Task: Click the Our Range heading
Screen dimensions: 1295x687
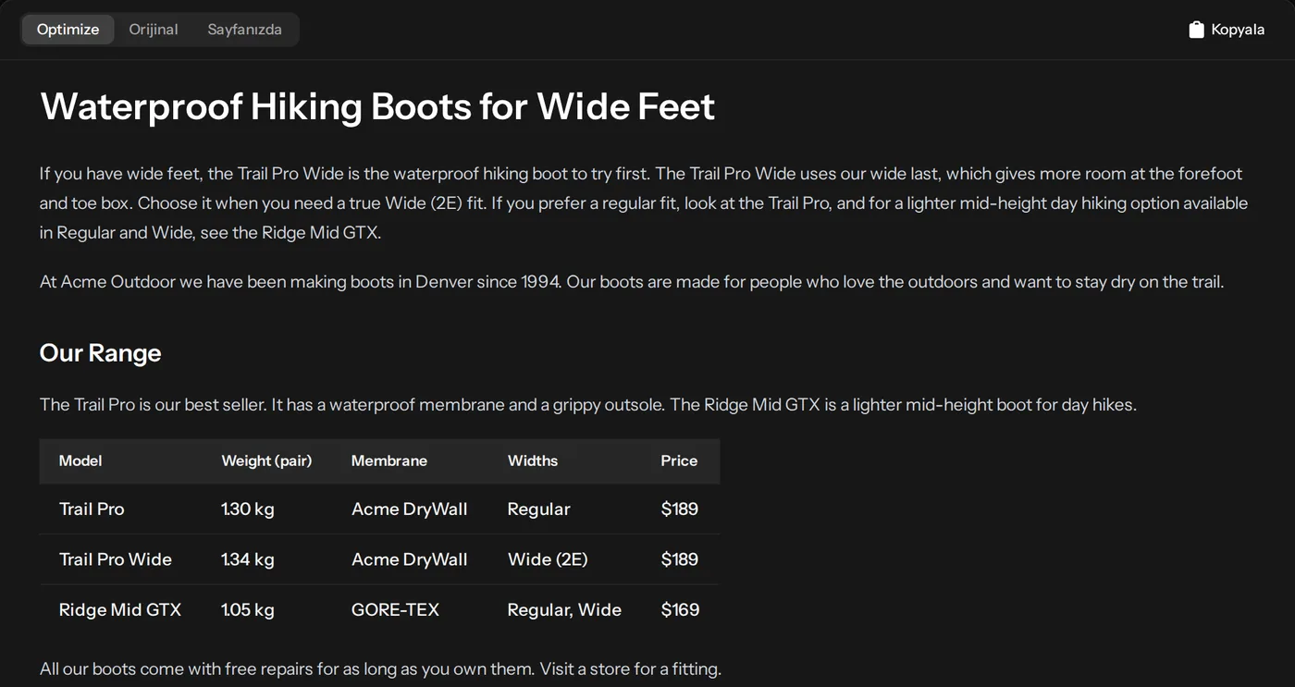Action: [100, 353]
